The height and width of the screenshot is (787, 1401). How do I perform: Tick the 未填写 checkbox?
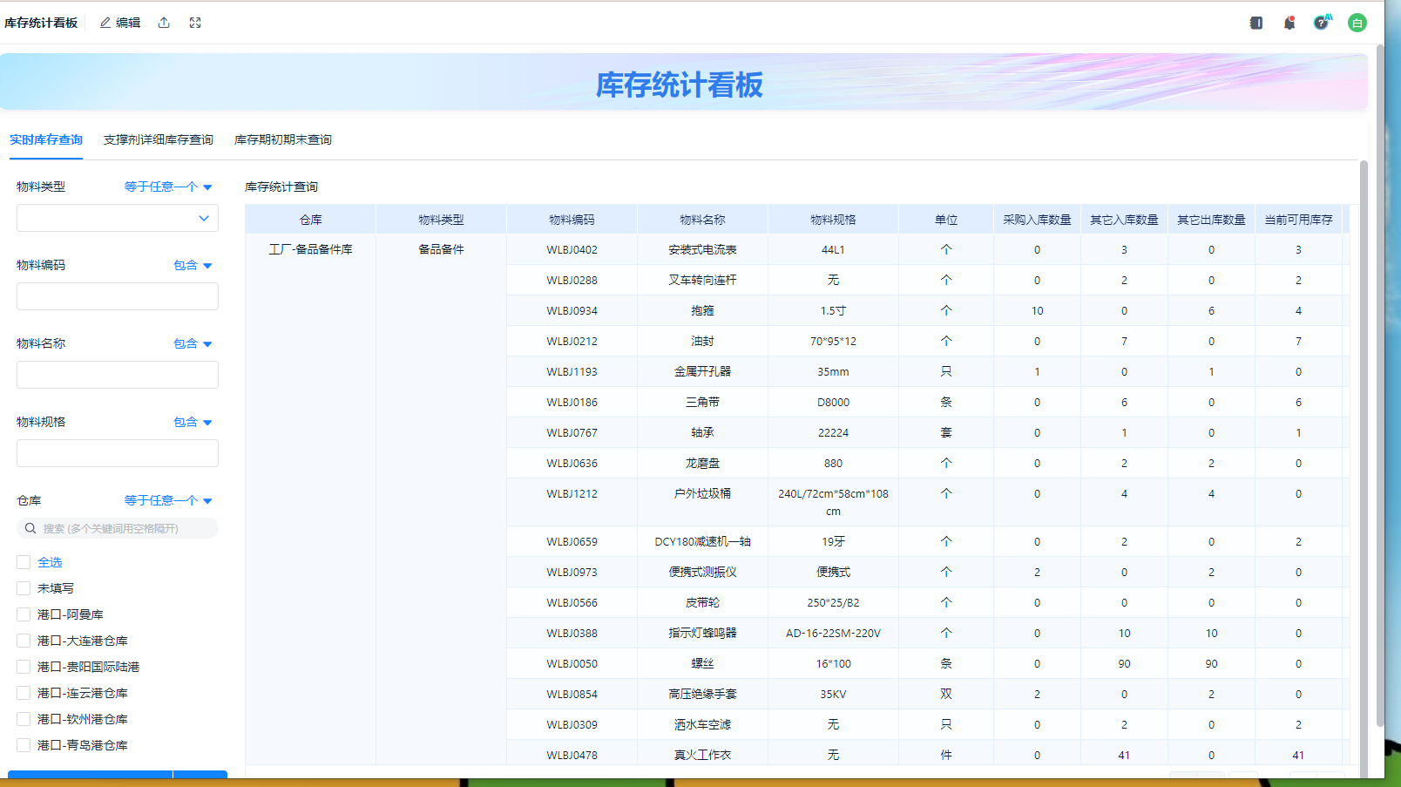[x=24, y=588]
